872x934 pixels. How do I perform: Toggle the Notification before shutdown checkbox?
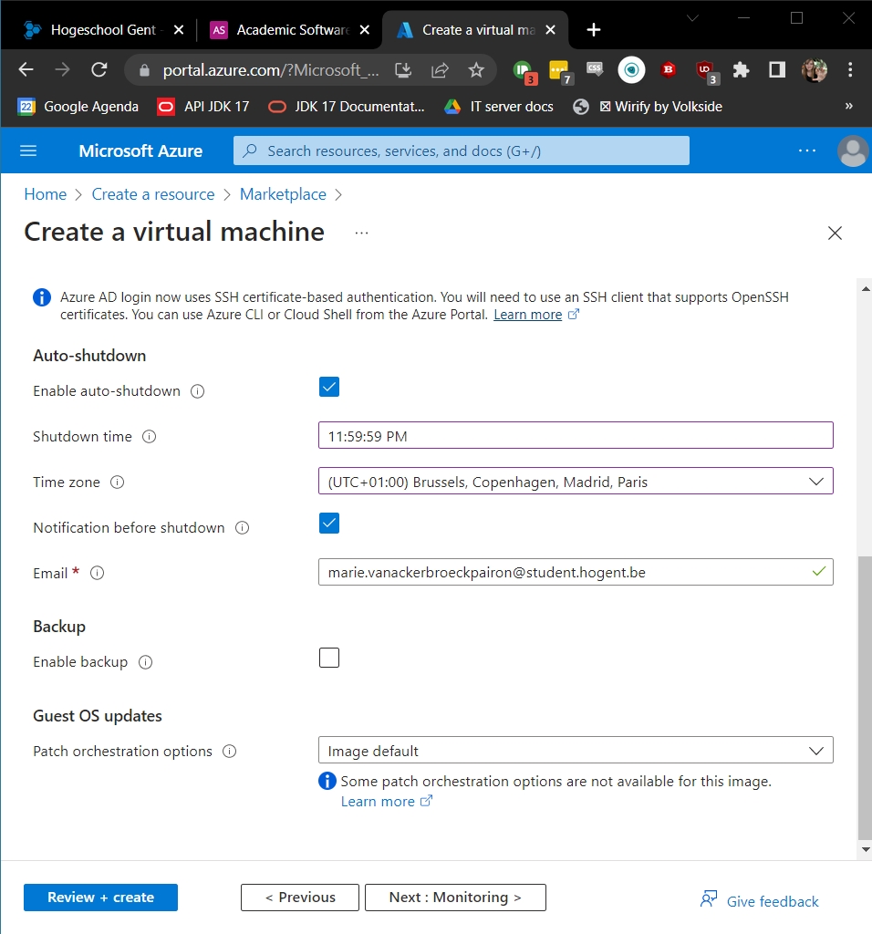329,523
